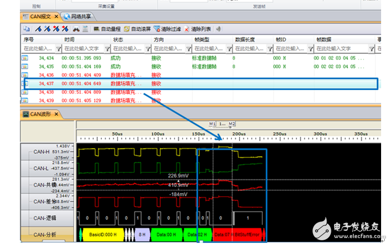
Task: Open the 状态 column filter funnel
Action: [148, 49]
